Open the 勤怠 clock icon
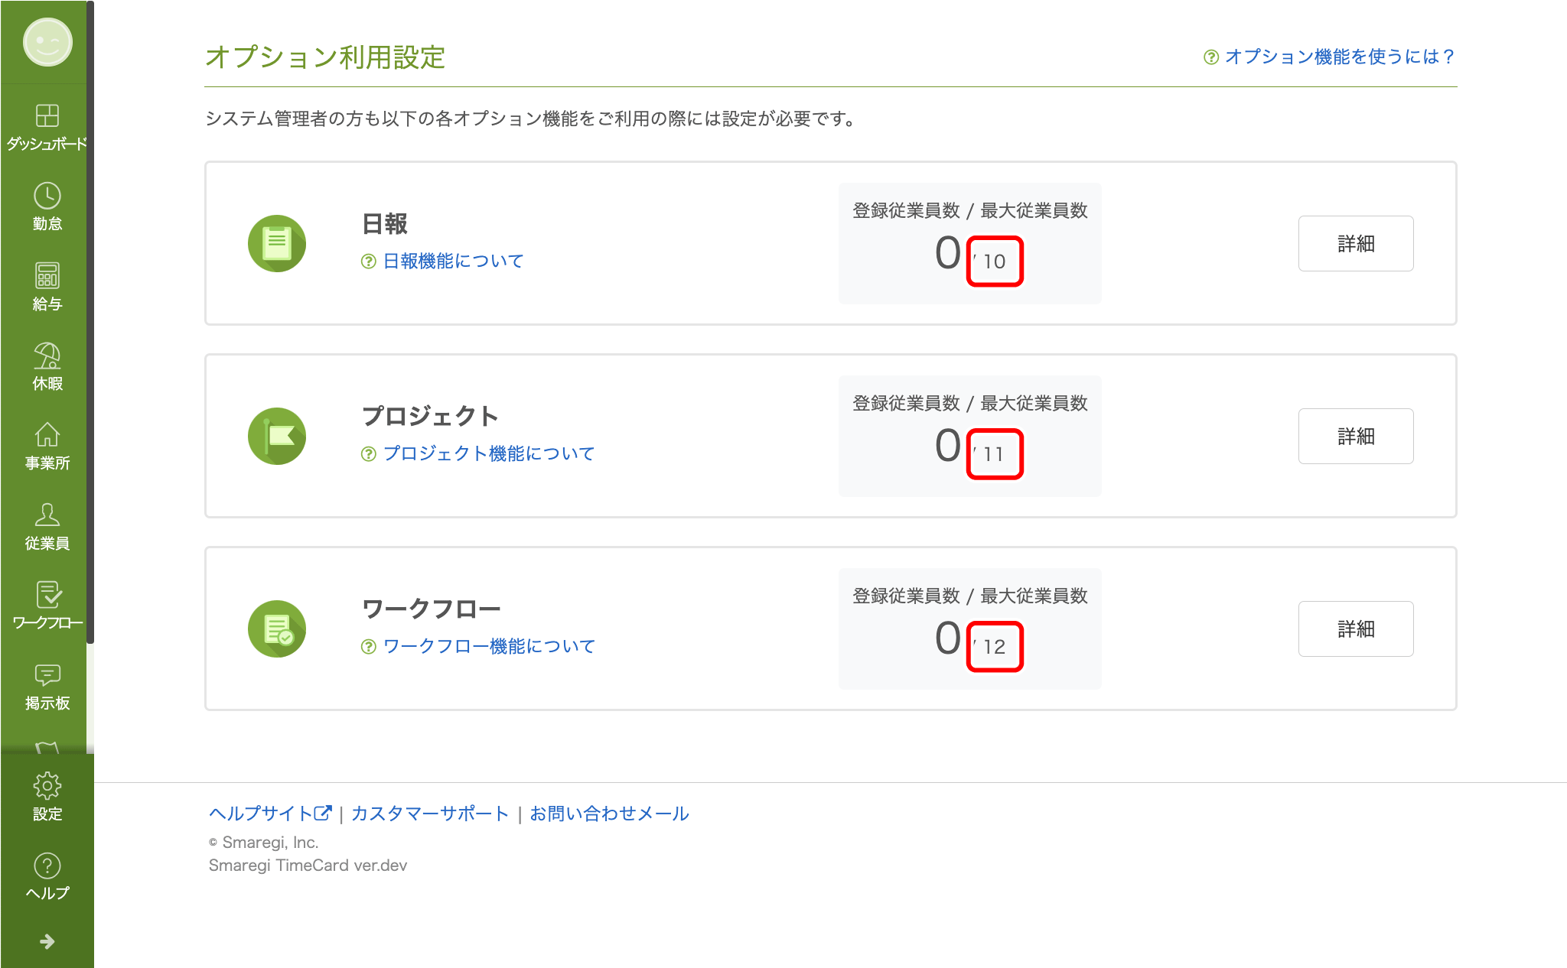The width and height of the screenshot is (1567, 968). click(47, 196)
